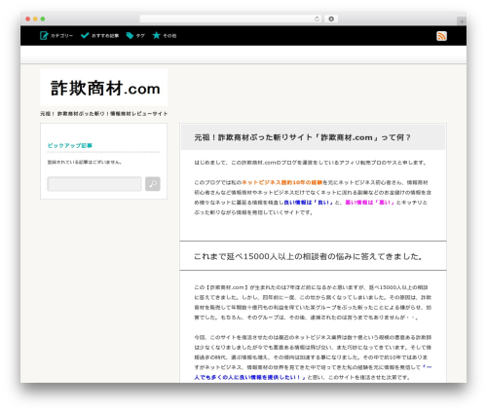The height and width of the screenshot is (412, 487).
Task: Click the site tagline under the logo
Action: (x=104, y=114)
